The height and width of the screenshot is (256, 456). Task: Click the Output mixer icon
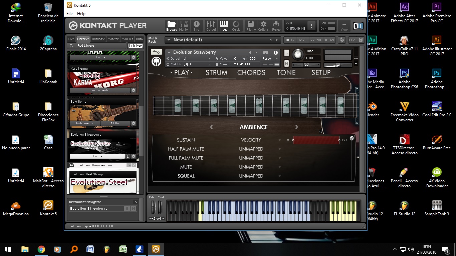pos(211,25)
